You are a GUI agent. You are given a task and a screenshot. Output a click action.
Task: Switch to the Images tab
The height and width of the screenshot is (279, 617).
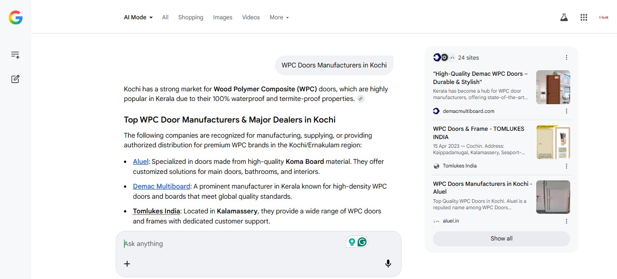coord(223,17)
